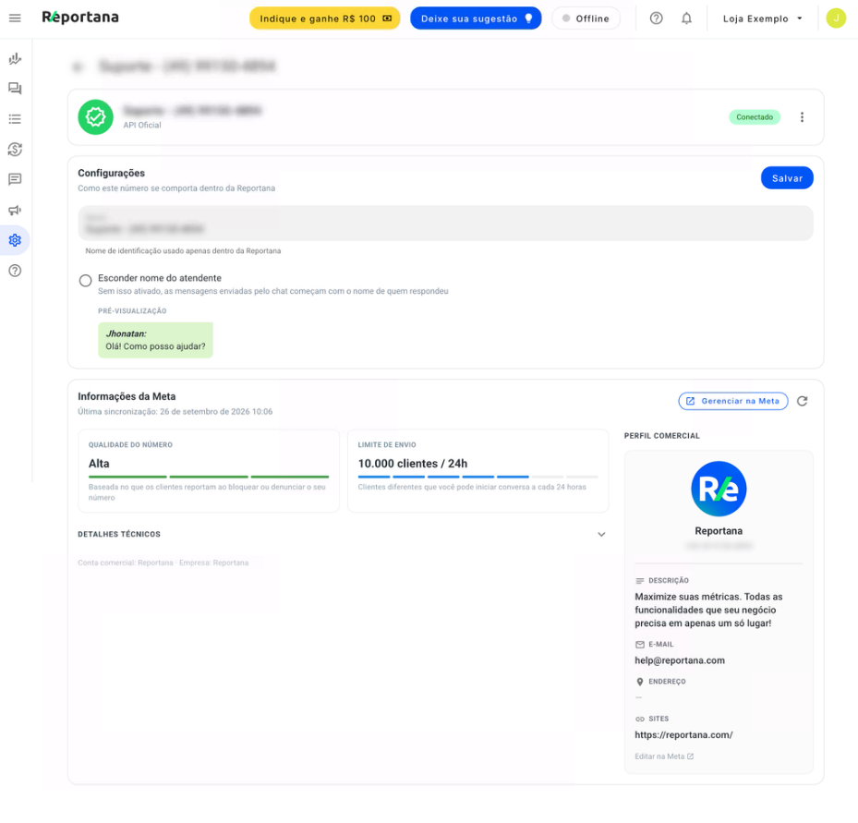Click Gerenciar na Meta button
The image size is (858, 823).
732,401
